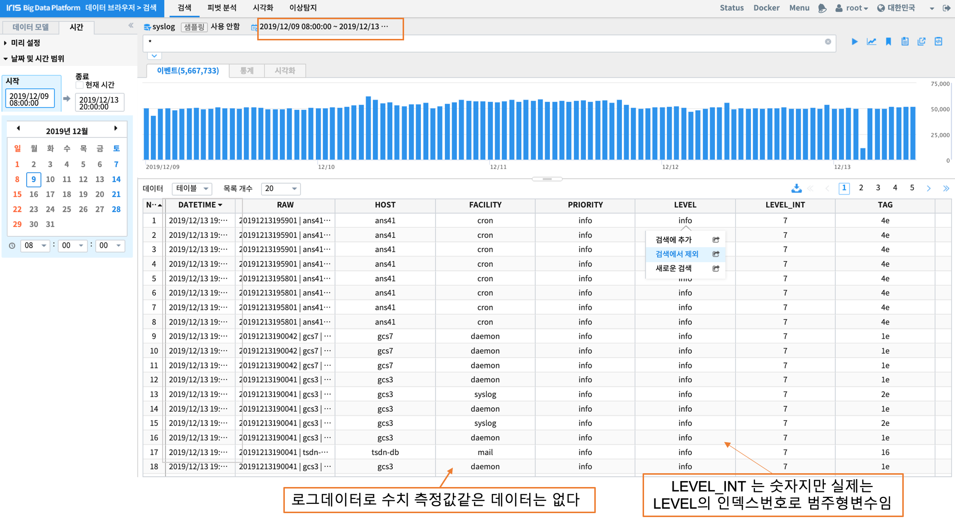Log out with the exit icon
Image resolution: width=955 pixels, height=521 pixels.
pos(946,8)
